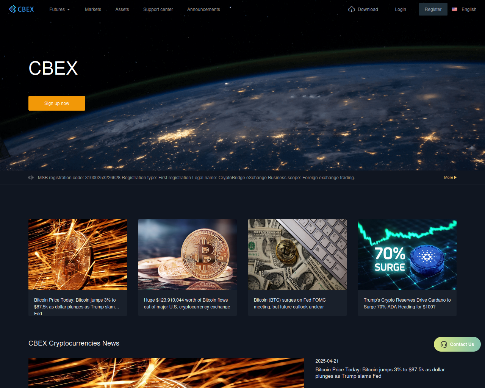Open the featured news headline beside large image
Viewport: 485px width, 388px height.
coord(380,373)
